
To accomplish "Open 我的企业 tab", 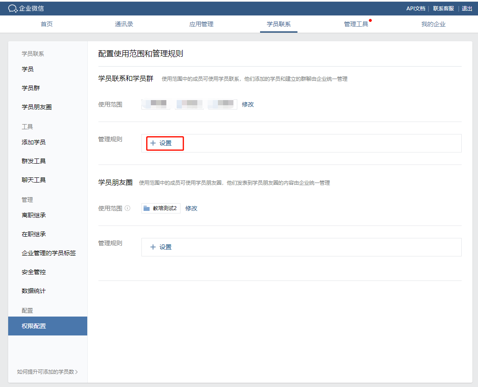I will click(x=433, y=24).
